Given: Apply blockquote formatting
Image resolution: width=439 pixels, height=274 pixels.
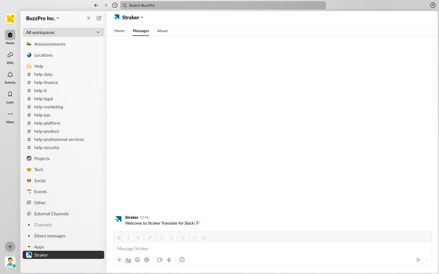Looking at the screenshot, I should [183, 238].
